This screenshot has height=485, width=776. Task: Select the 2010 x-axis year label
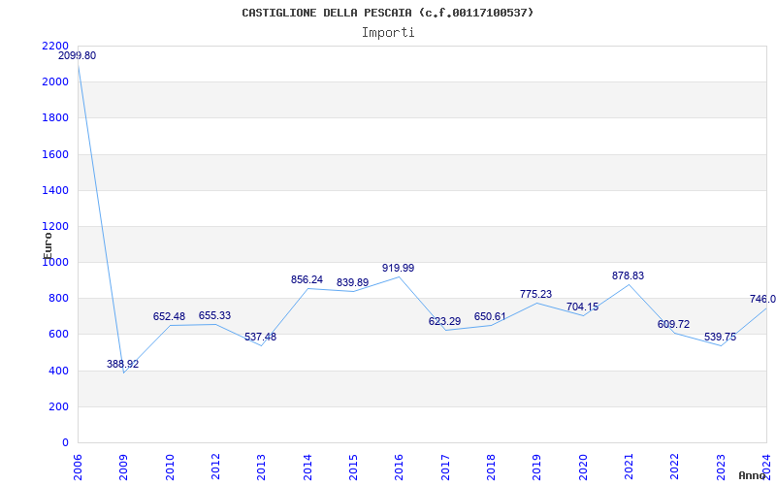tap(169, 467)
